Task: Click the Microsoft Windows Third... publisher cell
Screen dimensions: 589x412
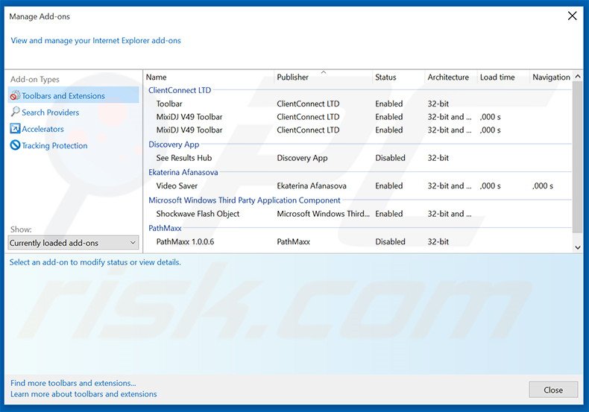Action: tap(323, 214)
